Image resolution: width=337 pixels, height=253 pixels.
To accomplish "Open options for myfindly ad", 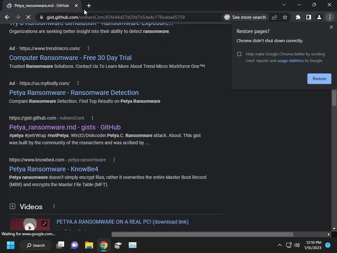I will click(78, 83).
